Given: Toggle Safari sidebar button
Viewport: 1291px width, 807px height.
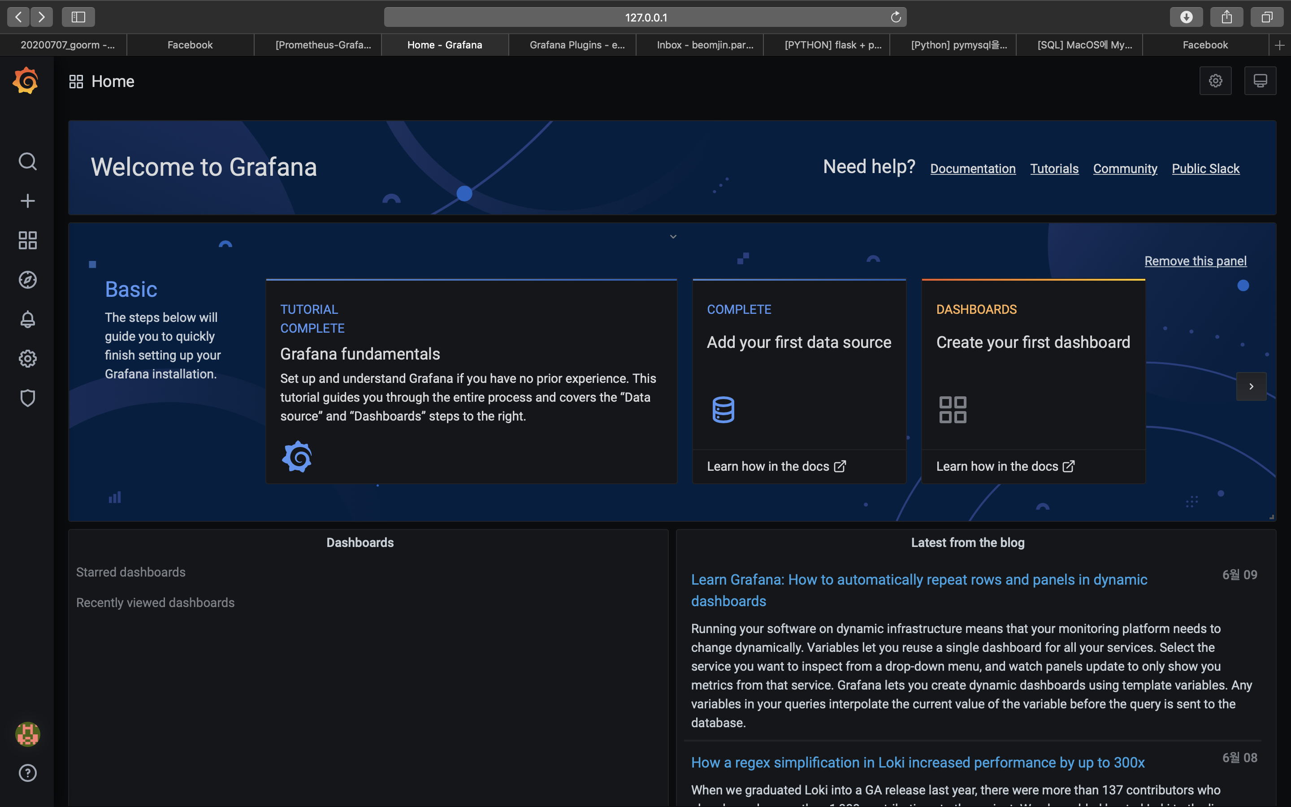Looking at the screenshot, I should 78,17.
